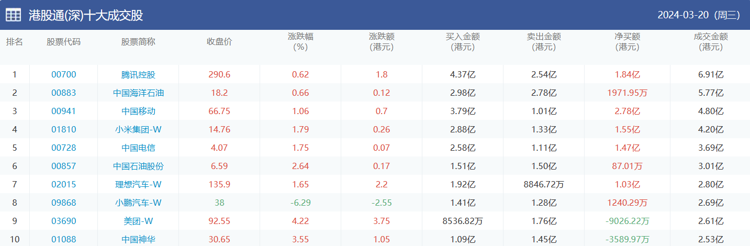This screenshot has width=750, height=246.
Task: Click the 净买额 column header
Action: (x=627, y=42)
